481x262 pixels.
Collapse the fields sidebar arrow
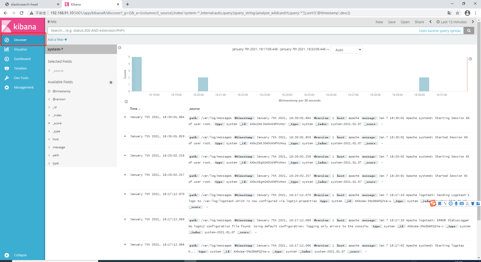coord(120,47)
